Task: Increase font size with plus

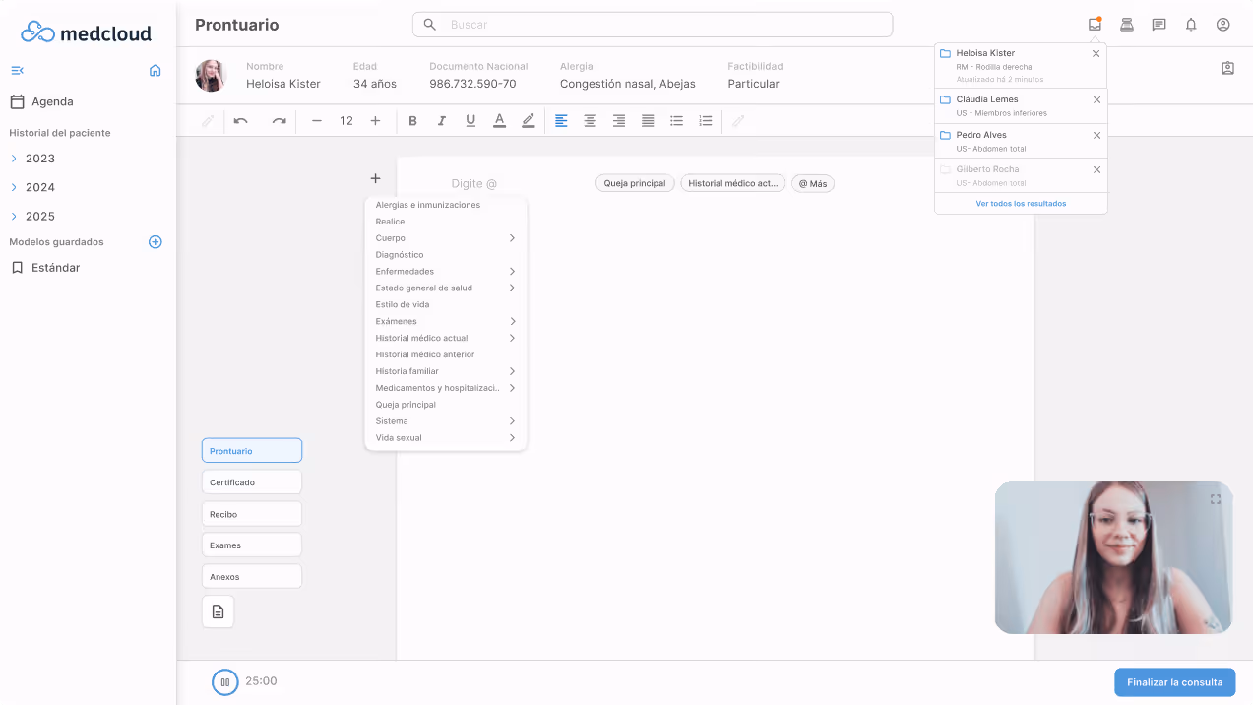Action: pos(375,121)
